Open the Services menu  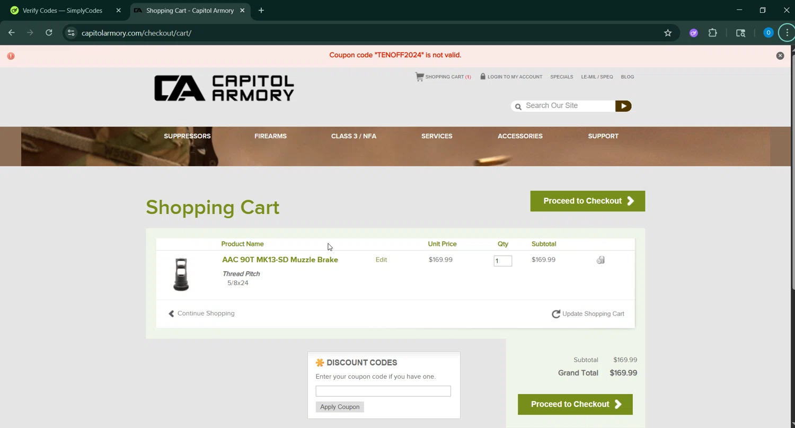[437, 136]
